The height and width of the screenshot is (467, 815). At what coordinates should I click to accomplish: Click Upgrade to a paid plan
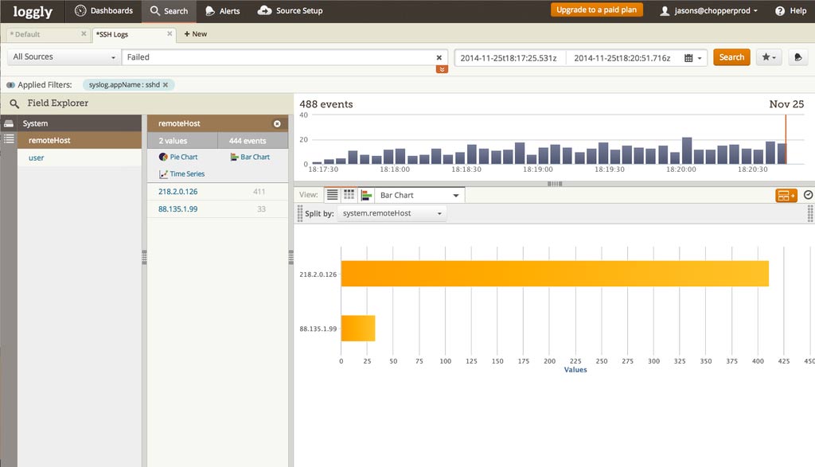pos(597,10)
